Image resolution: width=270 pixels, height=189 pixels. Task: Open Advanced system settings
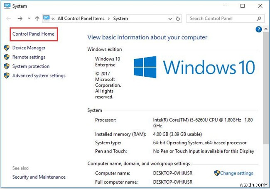(x=39, y=75)
